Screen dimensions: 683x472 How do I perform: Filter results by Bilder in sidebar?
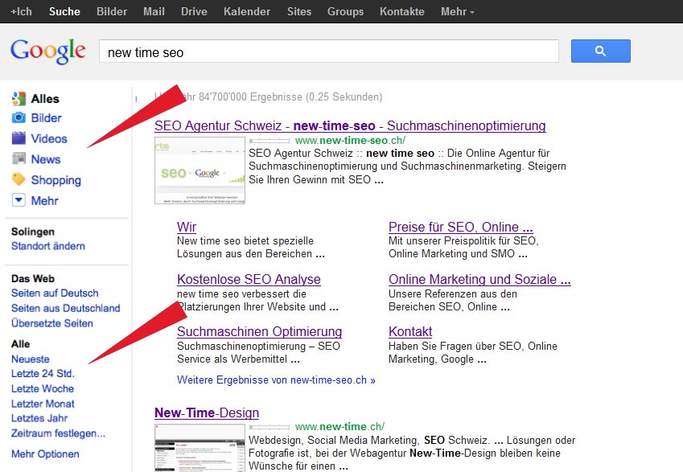pos(46,118)
